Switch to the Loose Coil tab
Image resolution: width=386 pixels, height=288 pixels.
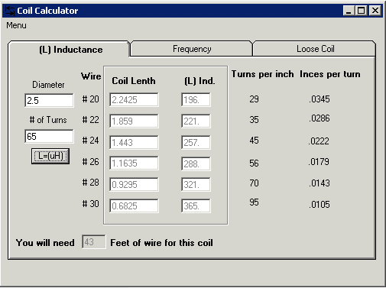pyautogui.click(x=315, y=49)
